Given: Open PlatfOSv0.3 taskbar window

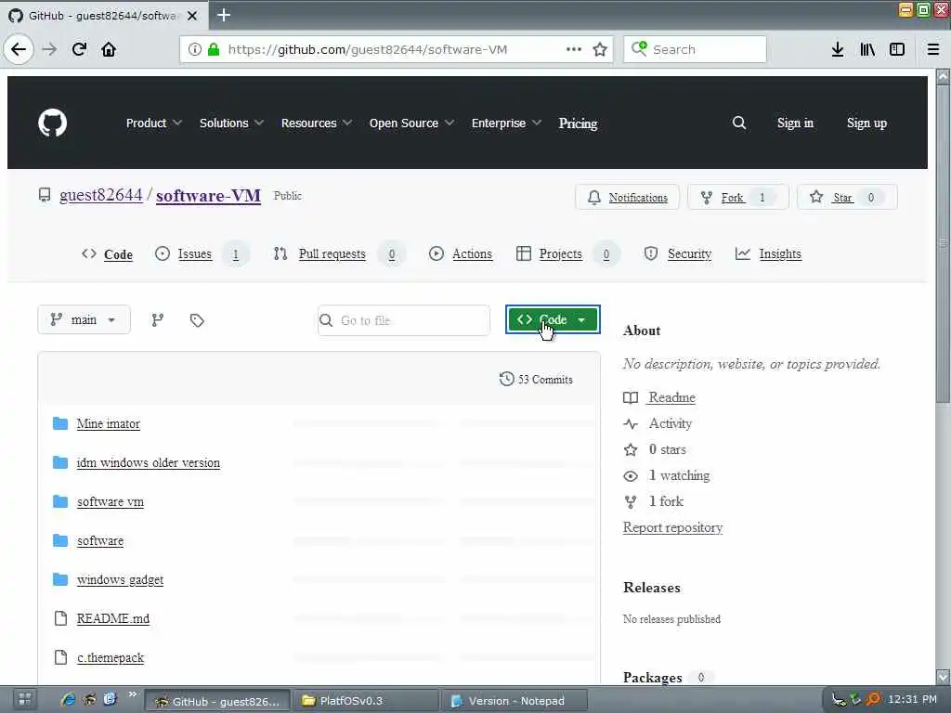Looking at the screenshot, I should tap(366, 701).
